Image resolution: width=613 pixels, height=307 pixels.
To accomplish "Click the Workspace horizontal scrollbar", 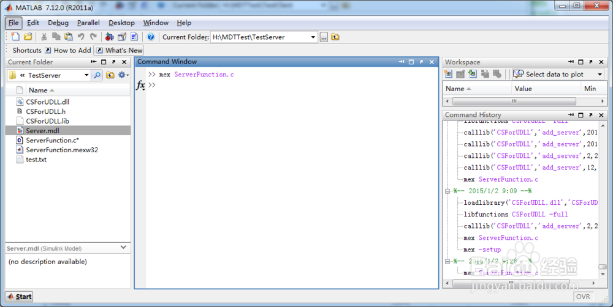I will (x=514, y=101).
